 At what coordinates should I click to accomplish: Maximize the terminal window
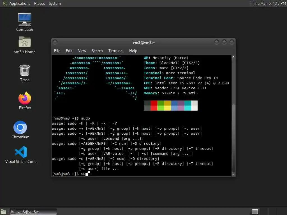pos(224,42)
